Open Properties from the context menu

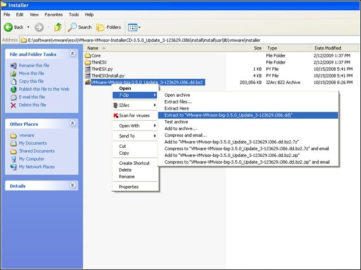pos(135,187)
